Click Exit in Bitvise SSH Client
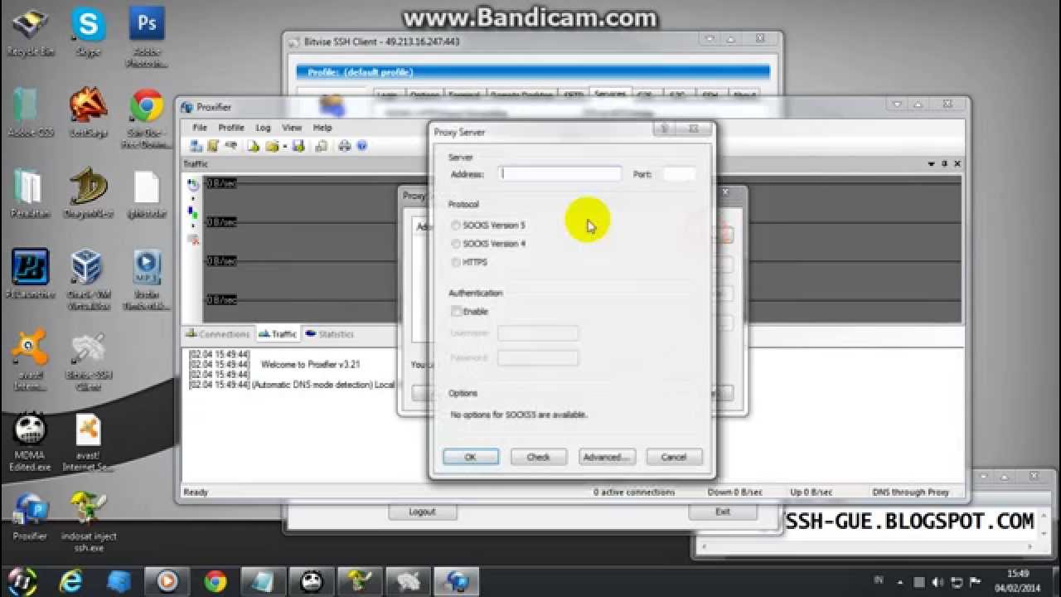Viewport: 1061px width, 597px height. pos(723,512)
